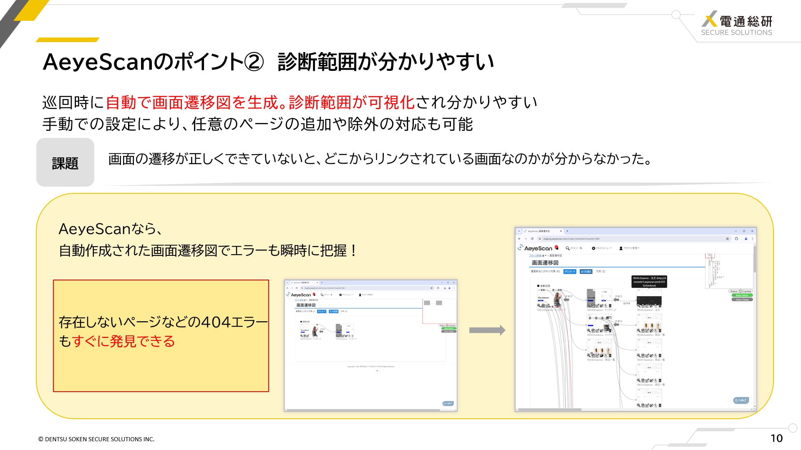This screenshot has width=801, height=450.
Task: Click the trash icon on node 18546.Essence
Action: click(660, 330)
